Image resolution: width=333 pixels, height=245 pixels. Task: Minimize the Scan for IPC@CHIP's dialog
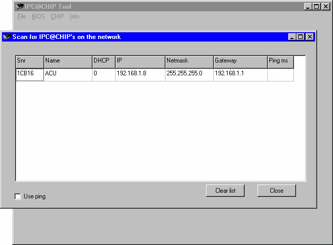click(292, 37)
